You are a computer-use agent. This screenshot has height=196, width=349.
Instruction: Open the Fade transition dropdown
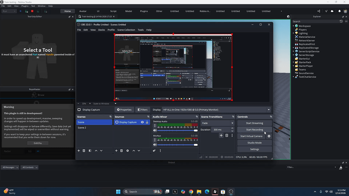point(217,123)
